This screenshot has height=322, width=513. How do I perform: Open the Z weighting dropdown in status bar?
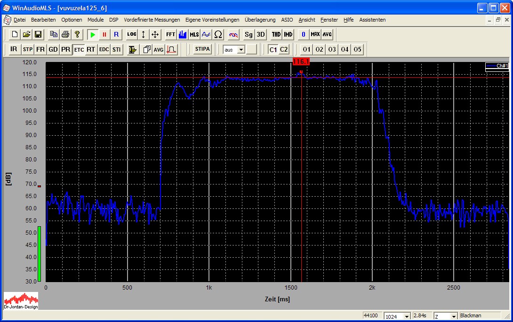[453, 316]
